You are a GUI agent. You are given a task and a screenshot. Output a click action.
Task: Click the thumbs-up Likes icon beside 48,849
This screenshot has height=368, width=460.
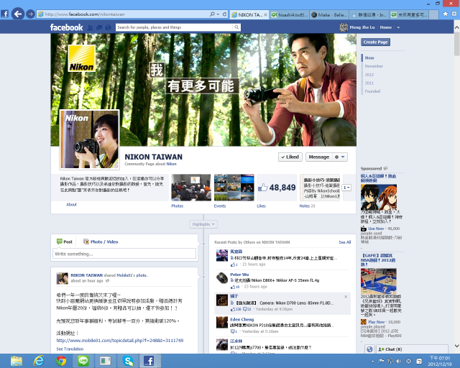click(263, 188)
